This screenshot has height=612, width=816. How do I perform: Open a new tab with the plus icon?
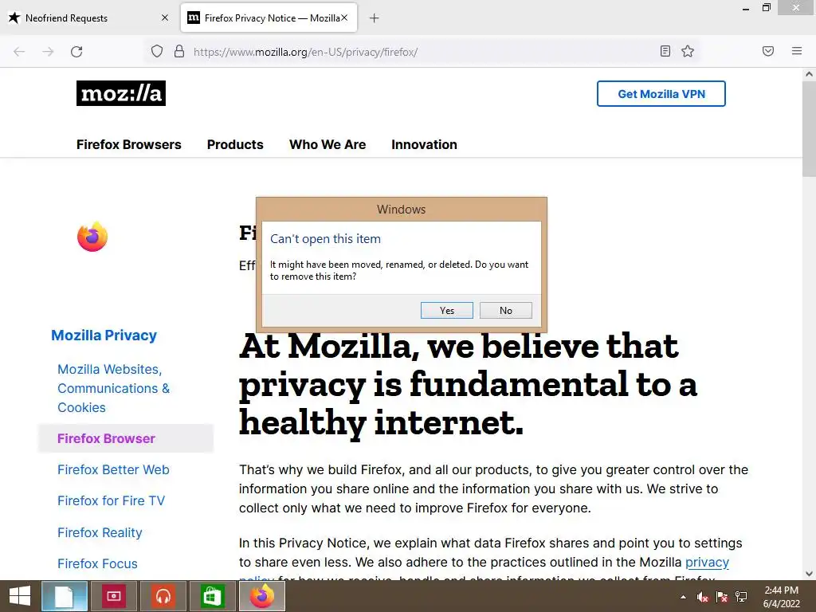pos(375,18)
